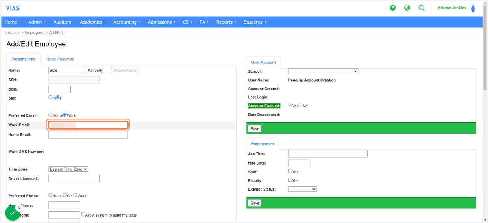Image resolution: width=488 pixels, height=223 pixels.
Task: Expand the Academics menu
Action: 93,22
